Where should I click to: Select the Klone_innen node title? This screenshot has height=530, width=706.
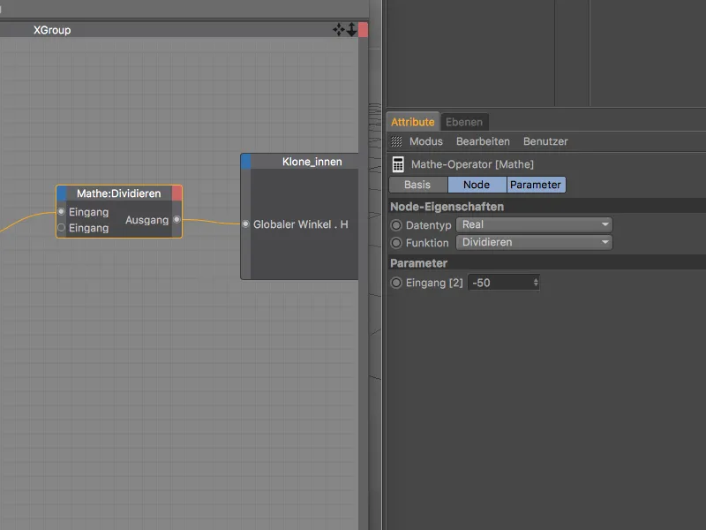[x=312, y=162]
